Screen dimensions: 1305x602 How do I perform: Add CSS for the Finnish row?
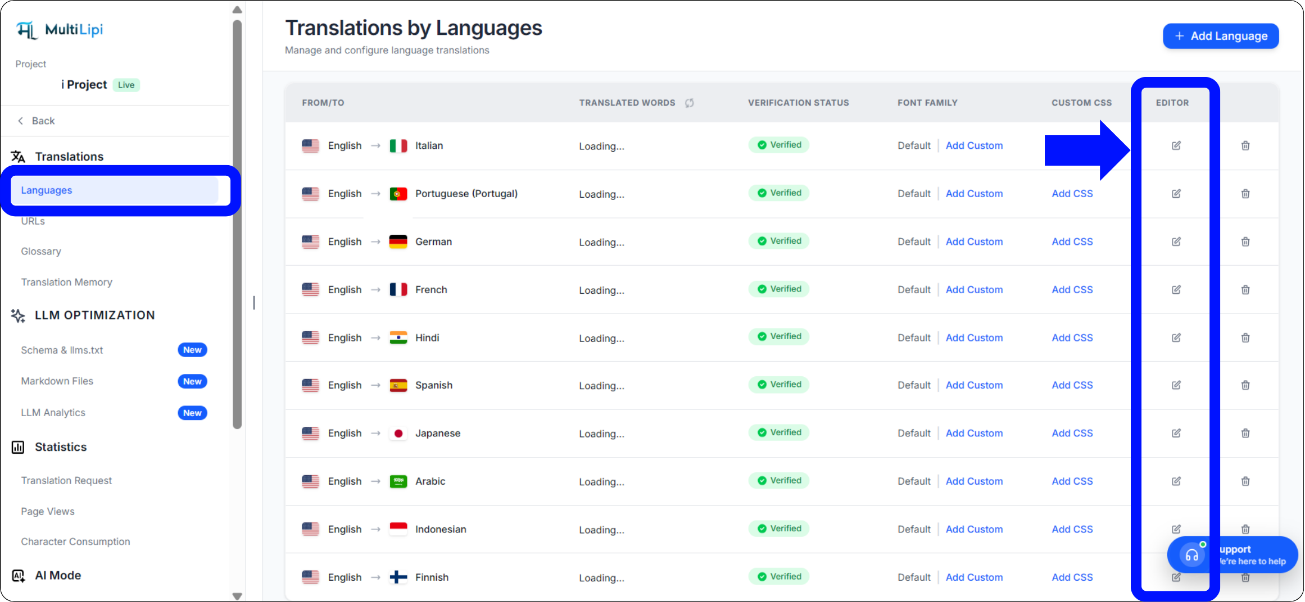coord(1072,577)
